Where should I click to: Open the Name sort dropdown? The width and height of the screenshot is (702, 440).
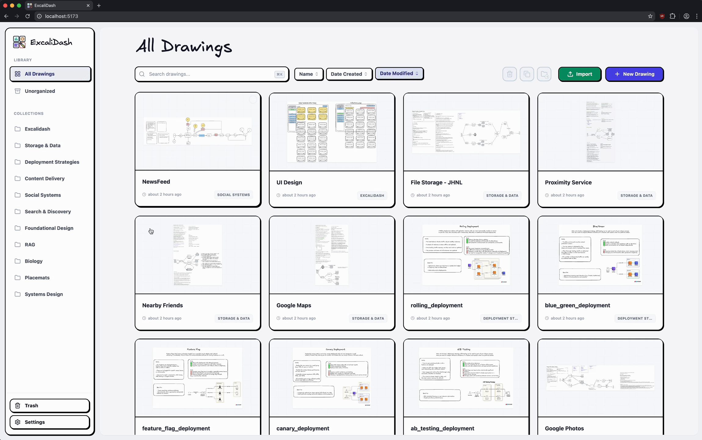pos(309,74)
